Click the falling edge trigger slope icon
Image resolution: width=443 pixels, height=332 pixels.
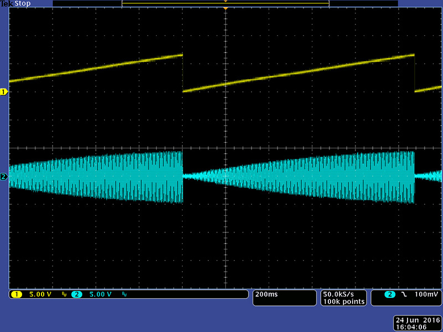coord(404,294)
